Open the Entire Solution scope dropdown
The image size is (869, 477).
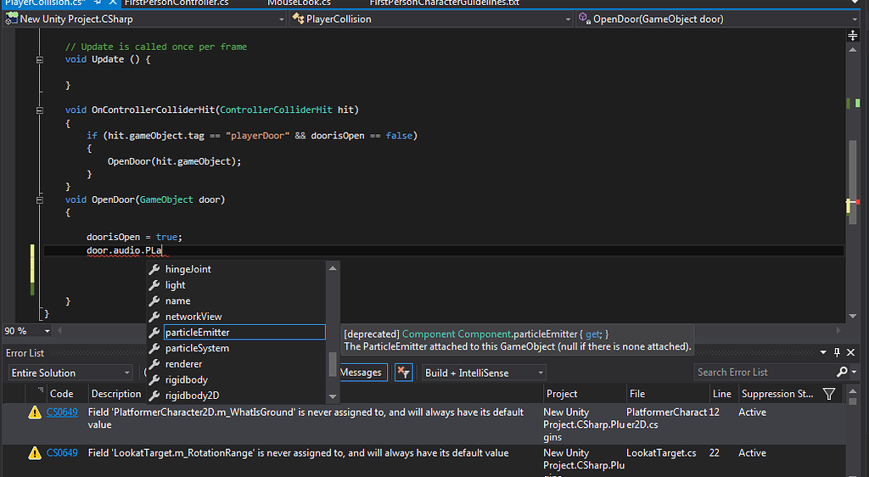point(70,373)
